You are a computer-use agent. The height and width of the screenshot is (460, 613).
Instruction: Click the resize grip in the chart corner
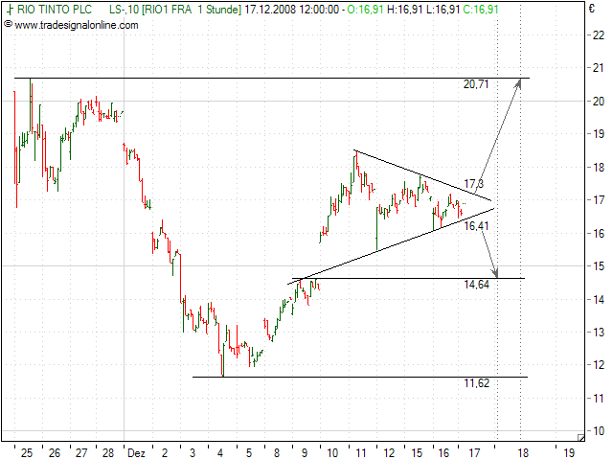[581, 438]
